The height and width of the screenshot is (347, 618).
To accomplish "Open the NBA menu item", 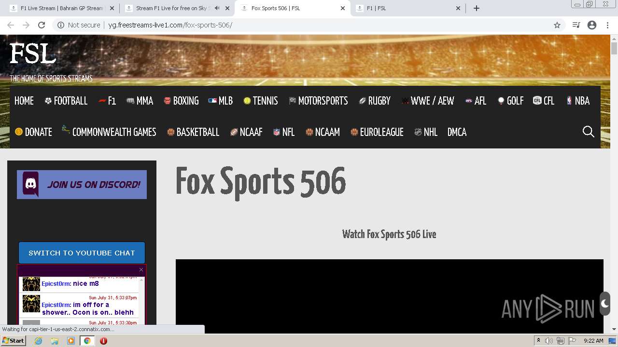I will tap(577, 101).
